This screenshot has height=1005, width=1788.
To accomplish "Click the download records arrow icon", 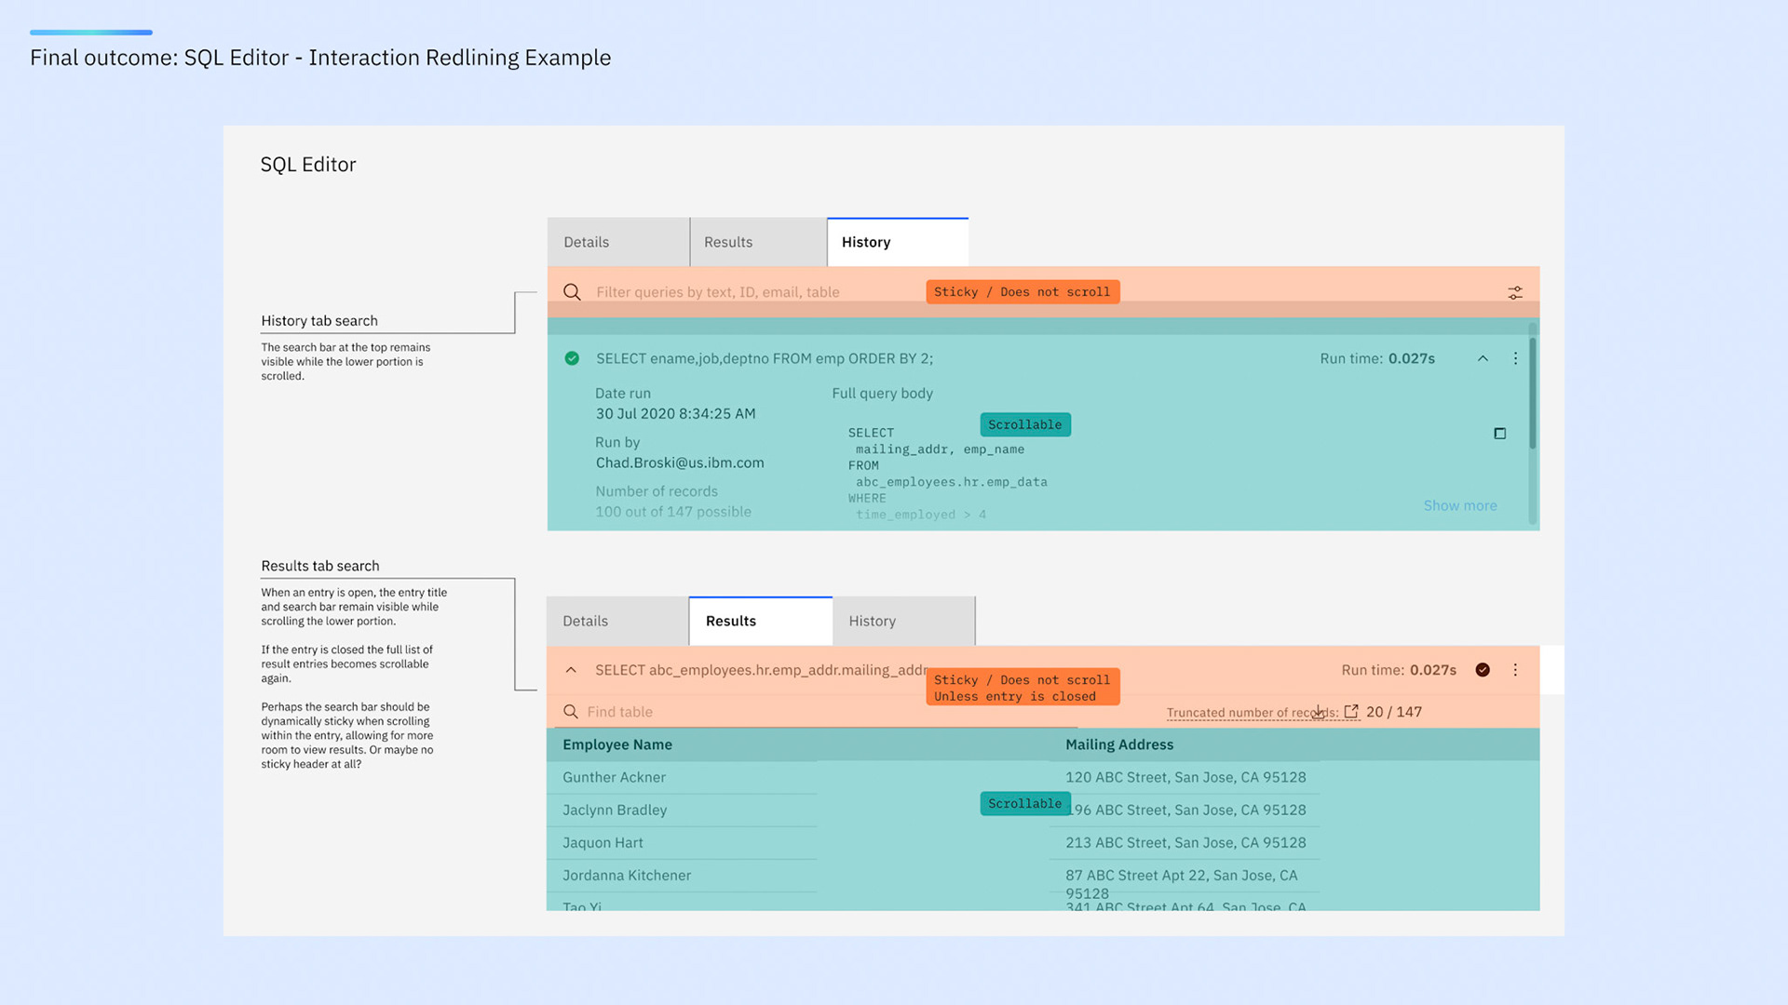I will 1319,712.
